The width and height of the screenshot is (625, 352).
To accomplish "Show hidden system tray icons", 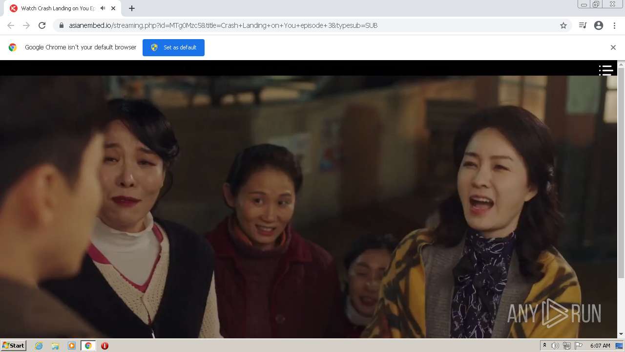I will coord(544,346).
